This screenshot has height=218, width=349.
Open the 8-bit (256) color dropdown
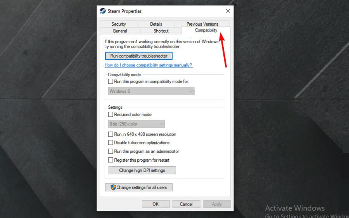(x=136, y=124)
